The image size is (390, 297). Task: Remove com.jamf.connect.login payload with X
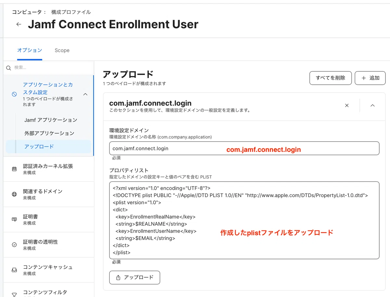pos(347,105)
